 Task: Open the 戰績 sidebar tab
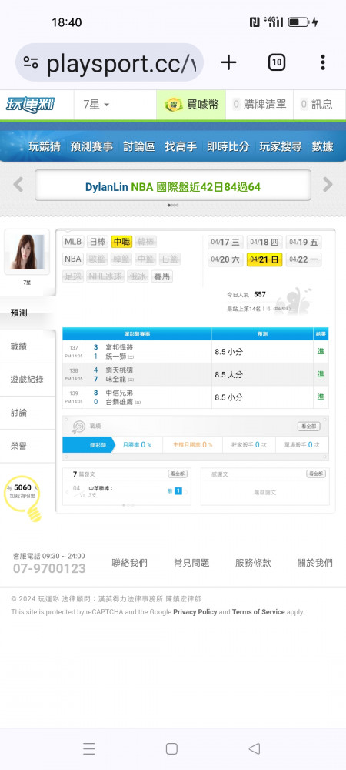pyautogui.click(x=28, y=346)
